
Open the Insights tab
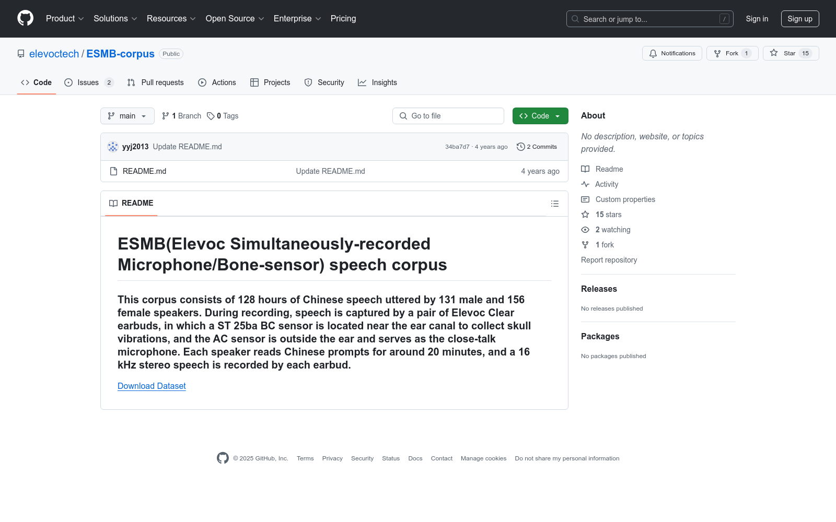coord(377,82)
